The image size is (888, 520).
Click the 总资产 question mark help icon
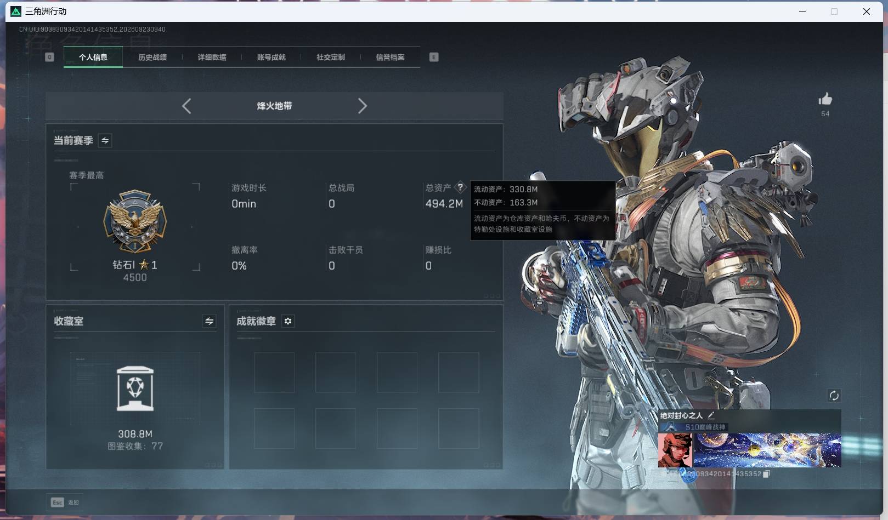point(460,187)
